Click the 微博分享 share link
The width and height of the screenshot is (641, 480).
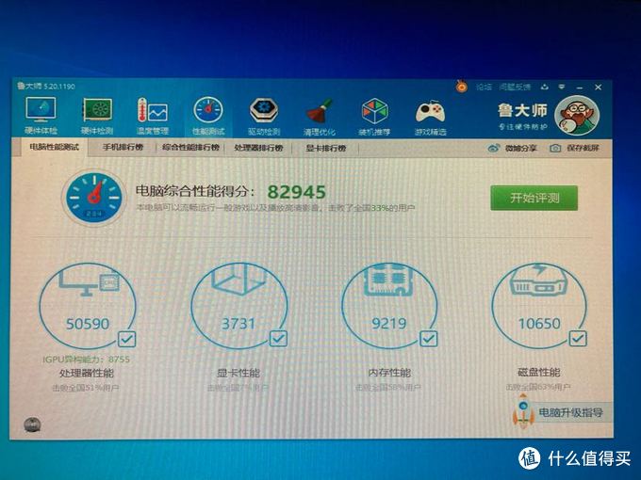520,148
